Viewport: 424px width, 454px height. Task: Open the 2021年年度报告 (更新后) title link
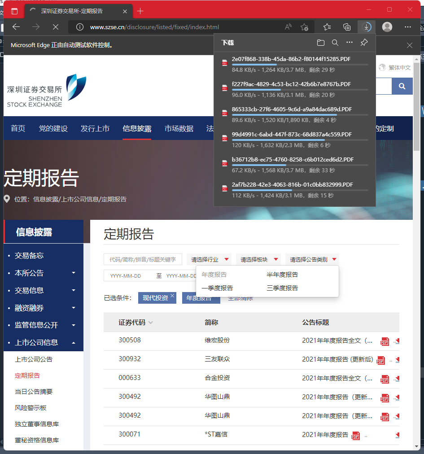[x=337, y=359]
